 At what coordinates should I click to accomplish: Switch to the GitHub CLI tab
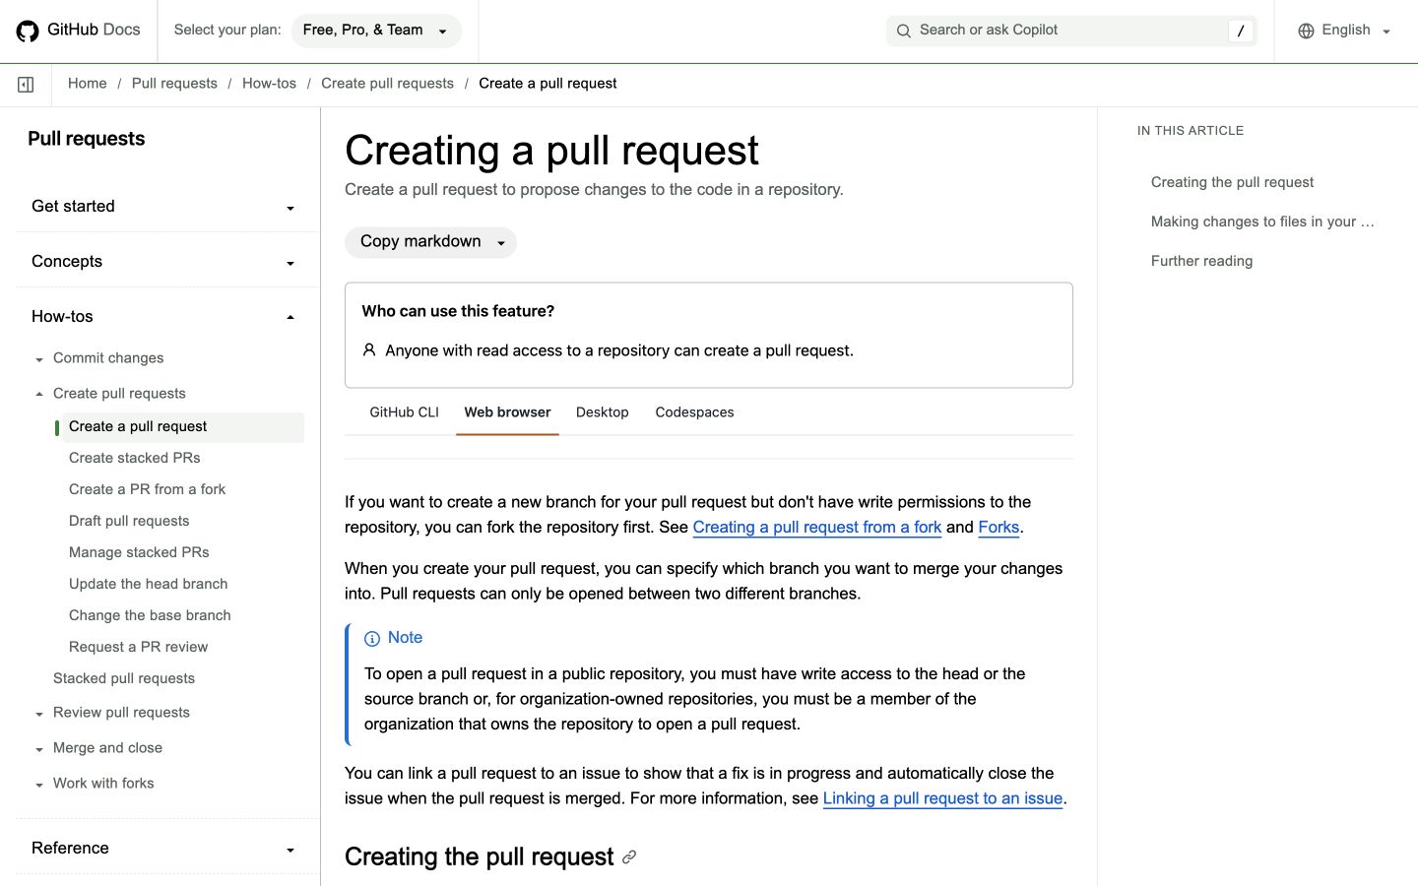tap(404, 412)
